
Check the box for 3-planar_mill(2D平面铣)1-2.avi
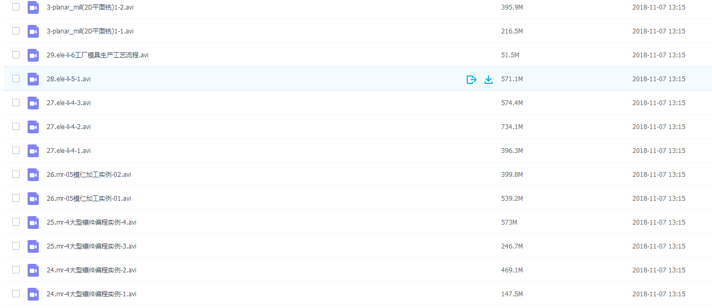pyautogui.click(x=16, y=7)
